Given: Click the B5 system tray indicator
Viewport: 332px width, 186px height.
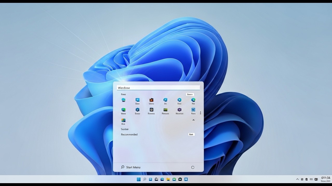Looking at the screenshot, I should (x=311, y=179).
